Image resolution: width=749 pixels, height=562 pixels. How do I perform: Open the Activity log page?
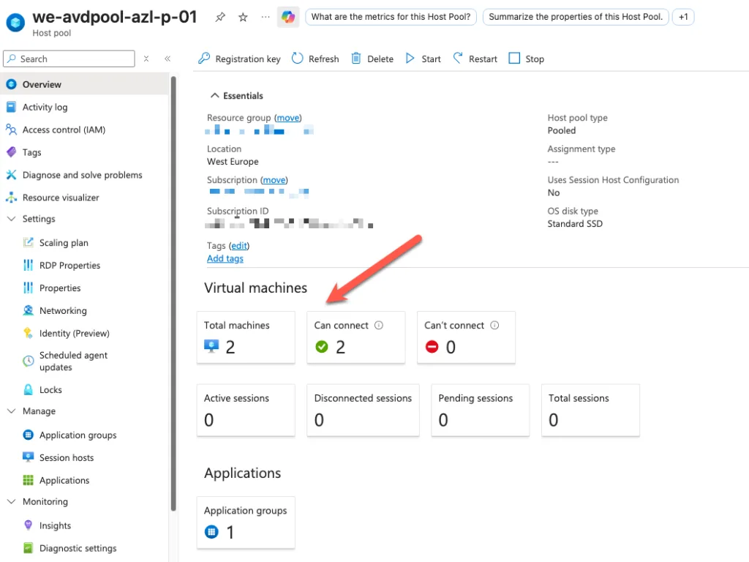(84, 107)
